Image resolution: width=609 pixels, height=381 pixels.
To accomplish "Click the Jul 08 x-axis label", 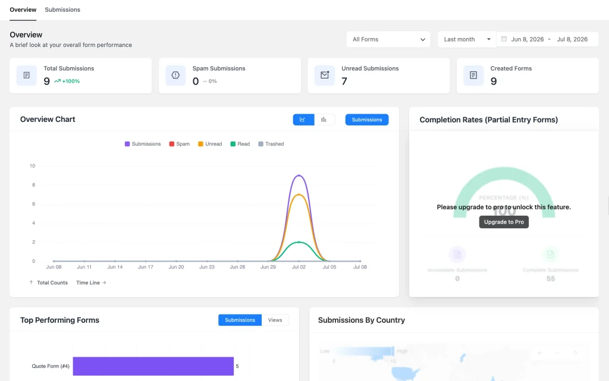I will pos(360,267).
